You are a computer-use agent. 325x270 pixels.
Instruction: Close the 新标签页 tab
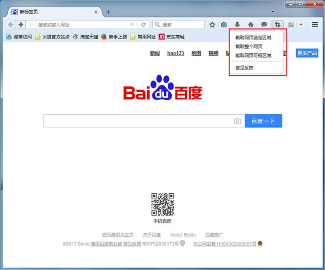coord(96,12)
